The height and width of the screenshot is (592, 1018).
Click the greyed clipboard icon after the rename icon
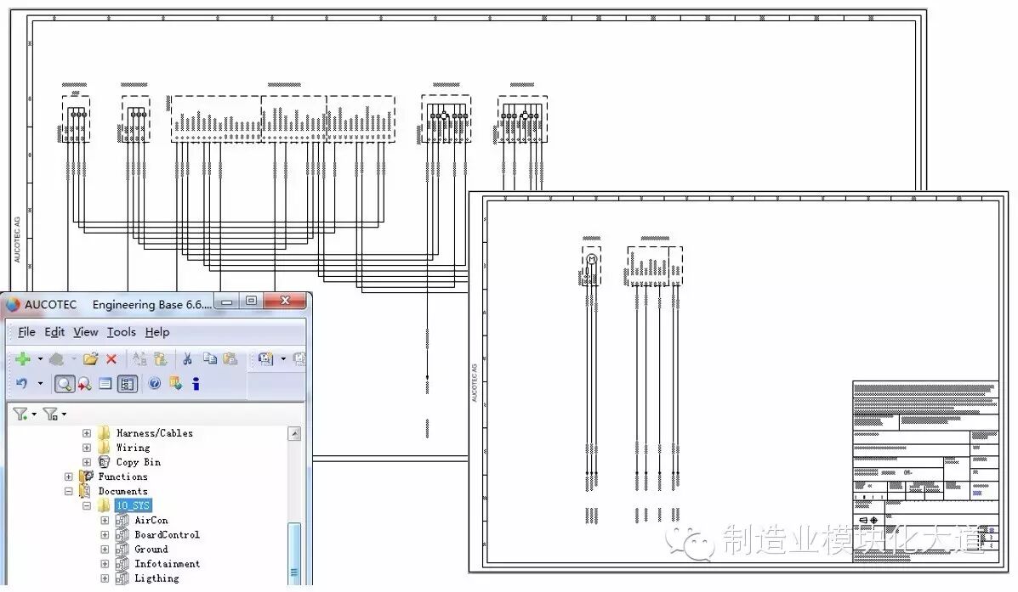[161, 358]
